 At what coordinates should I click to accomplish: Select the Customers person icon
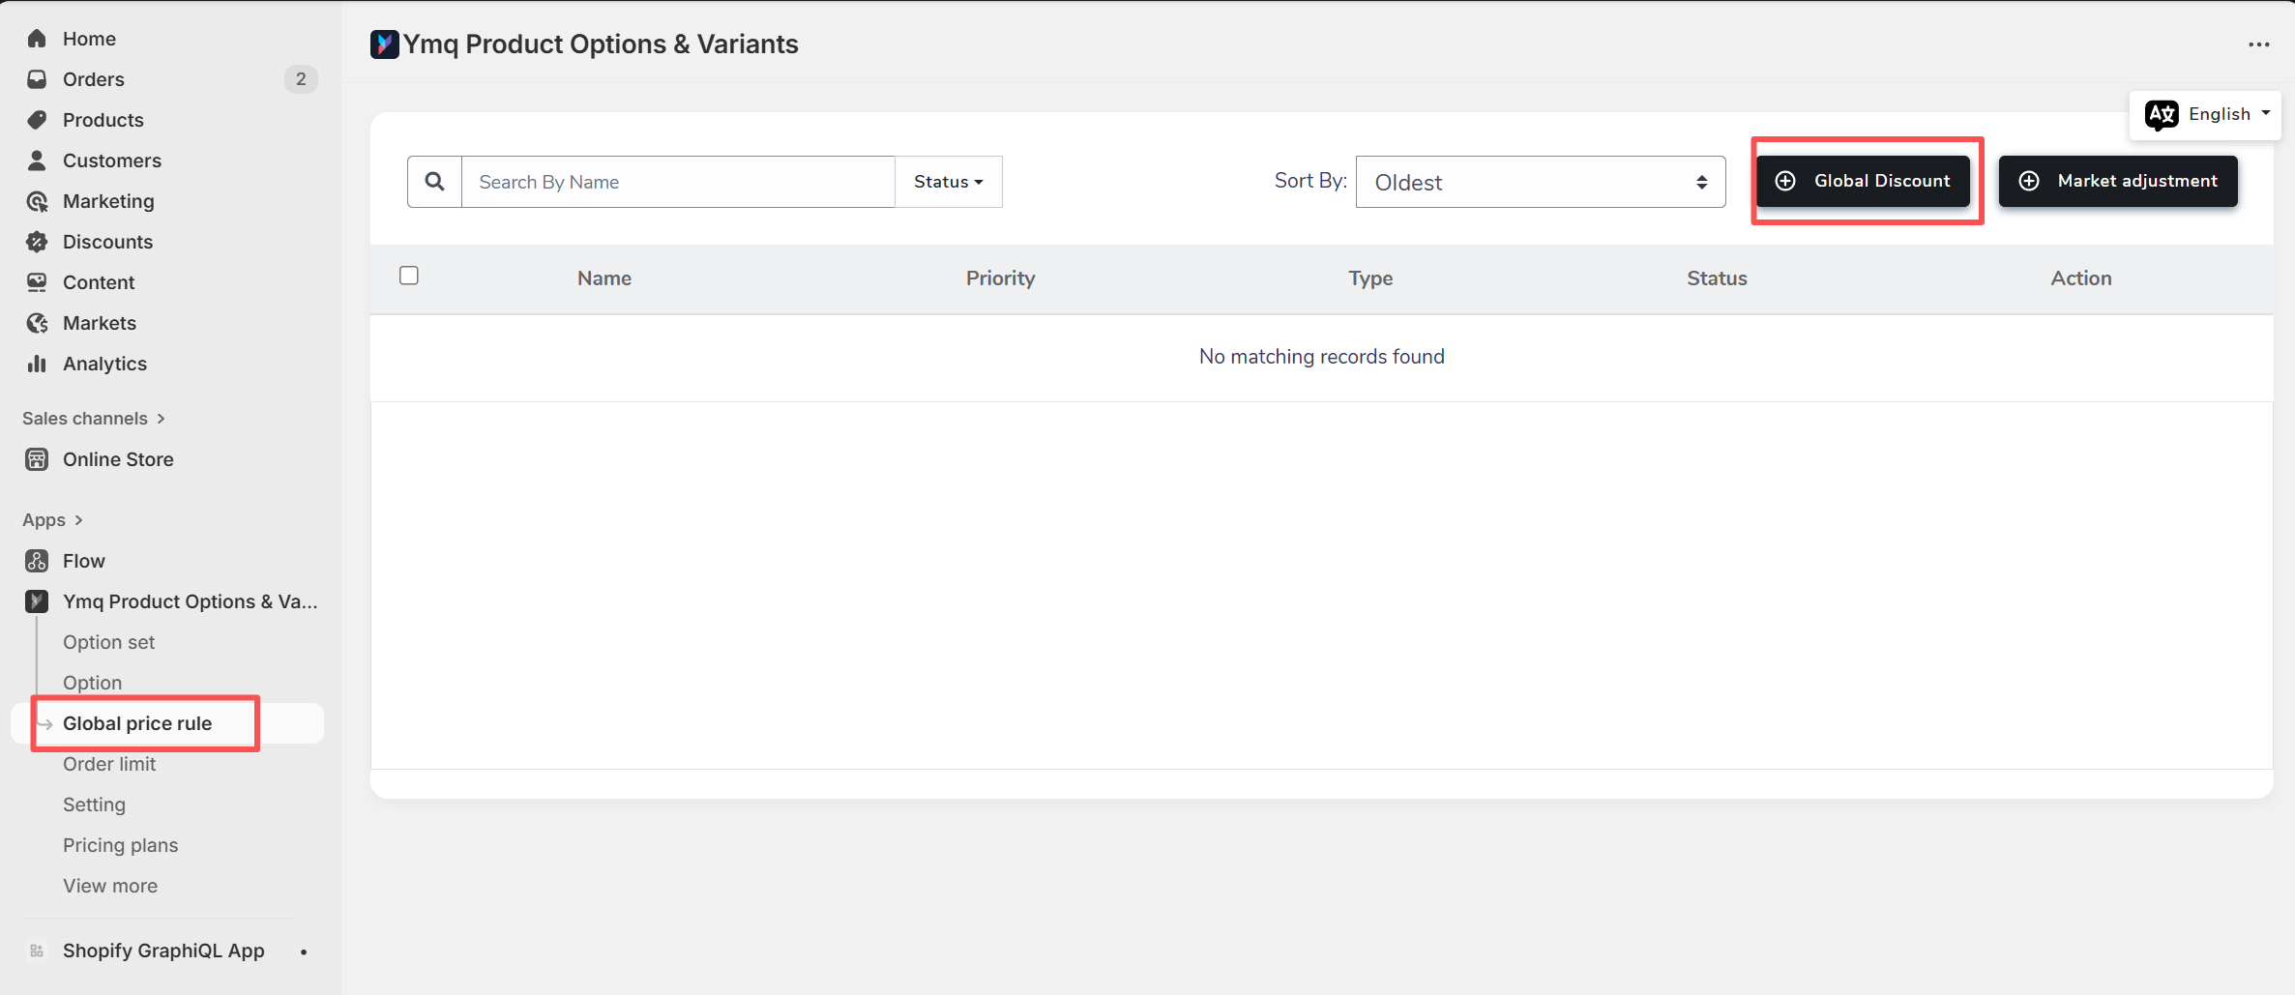pyautogui.click(x=37, y=161)
